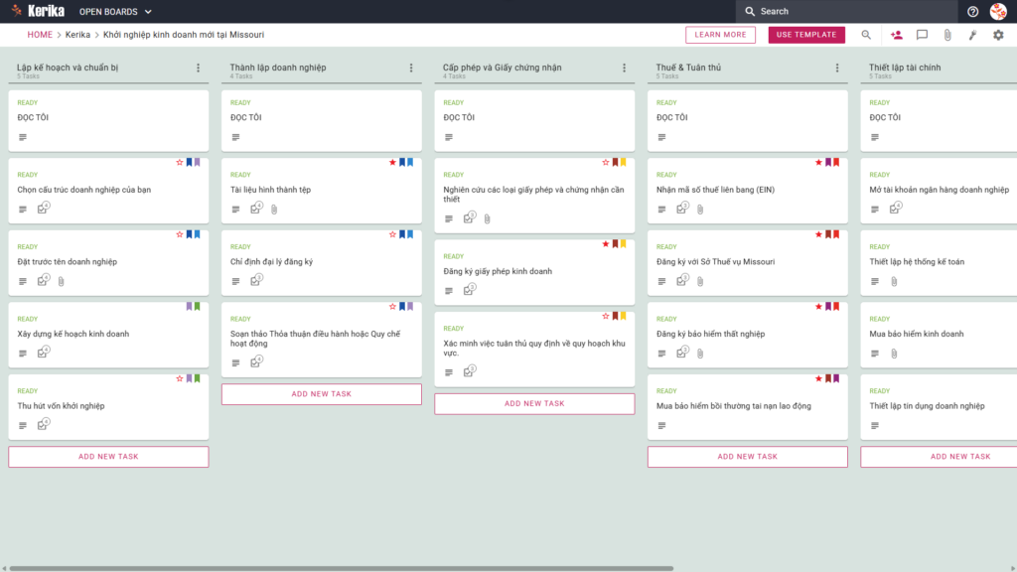Viewport: 1017px width, 572px height.
Task: Open board attachments paperclip icon
Action: (x=947, y=35)
